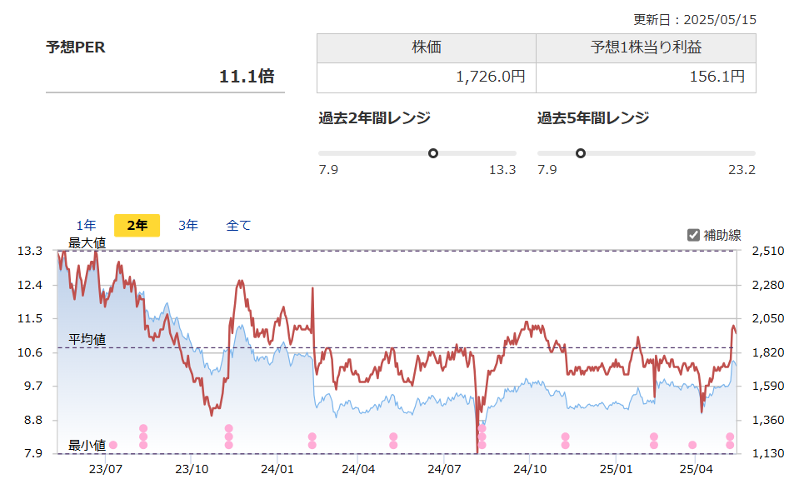Click the single pink marker at 25/04
Viewport: 789px width, 479px height.
pos(692,445)
